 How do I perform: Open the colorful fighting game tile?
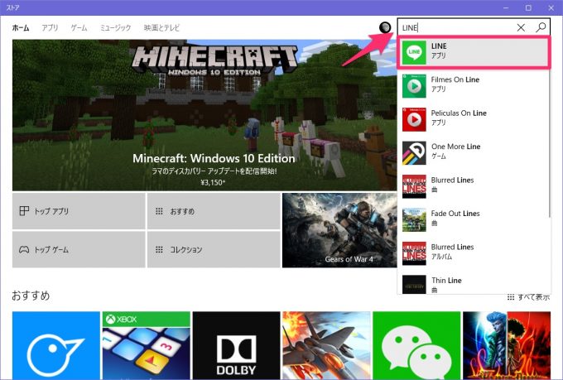(x=507, y=345)
